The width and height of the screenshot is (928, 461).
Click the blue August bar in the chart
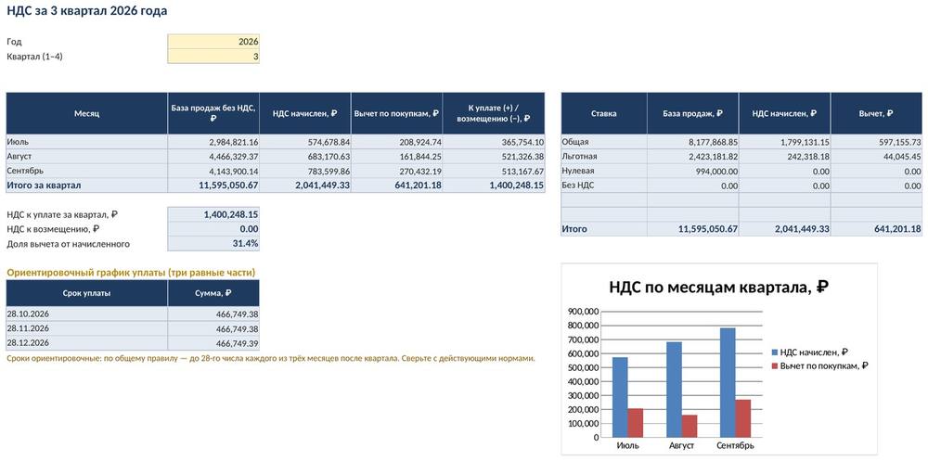(x=674, y=390)
